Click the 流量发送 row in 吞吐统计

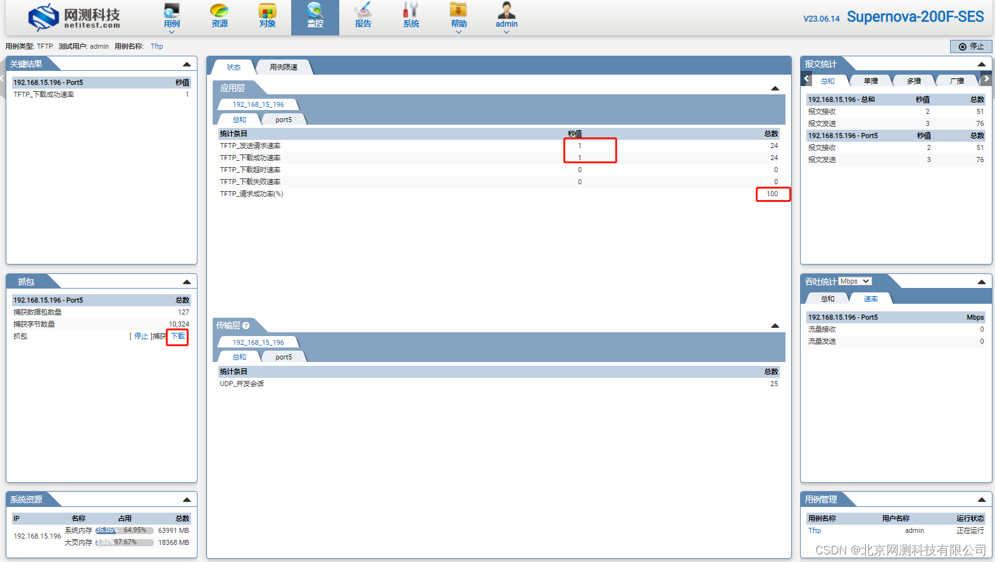896,341
